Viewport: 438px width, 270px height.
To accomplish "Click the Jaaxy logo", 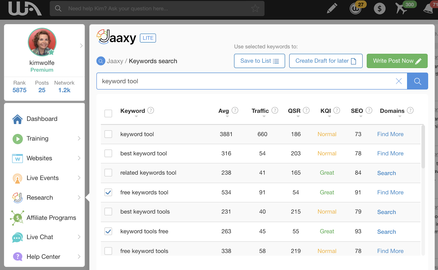I will 117,37.
